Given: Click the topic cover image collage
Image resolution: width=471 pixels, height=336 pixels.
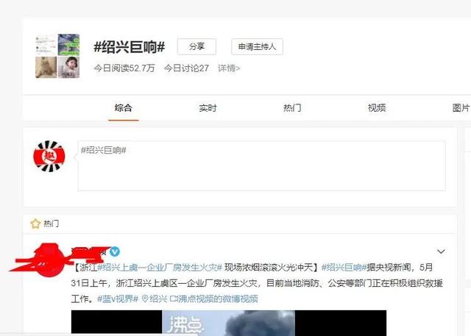Looking at the screenshot, I should coord(57,56).
